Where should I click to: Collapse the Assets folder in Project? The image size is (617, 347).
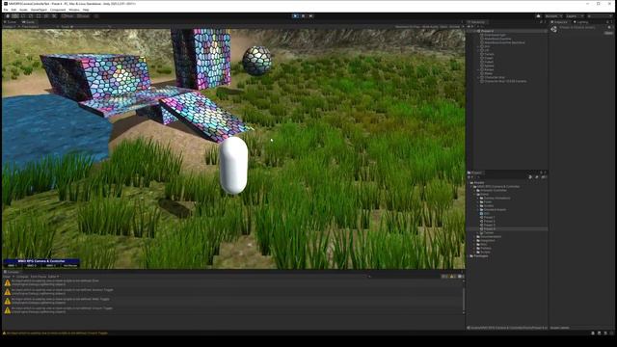coord(469,182)
